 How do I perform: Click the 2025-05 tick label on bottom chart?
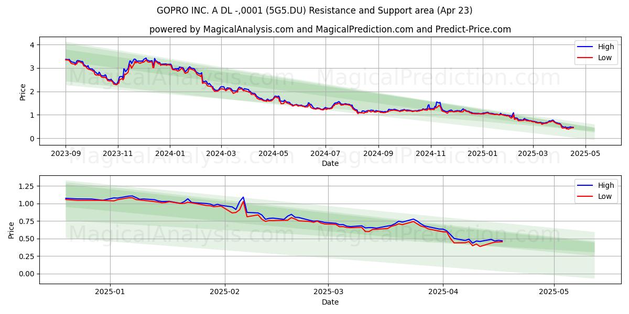pos(555,292)
